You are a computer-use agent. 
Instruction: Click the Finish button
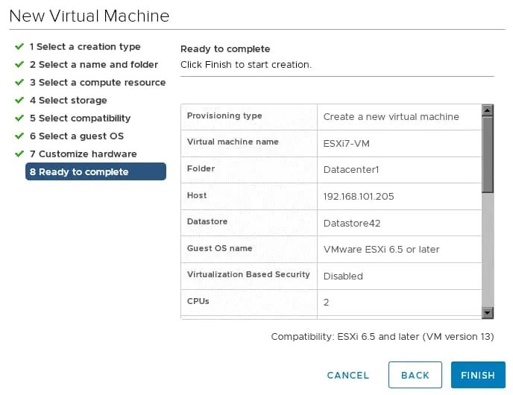tap(478, 375)
